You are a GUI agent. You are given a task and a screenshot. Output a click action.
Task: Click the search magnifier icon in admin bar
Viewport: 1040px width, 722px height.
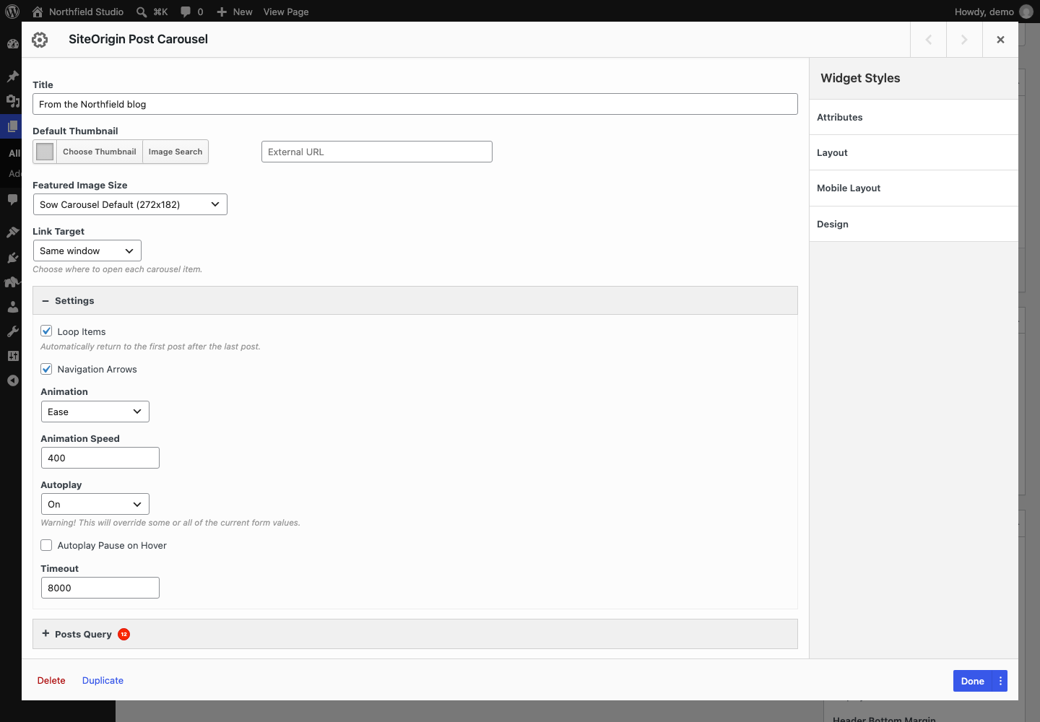point(142,12)
